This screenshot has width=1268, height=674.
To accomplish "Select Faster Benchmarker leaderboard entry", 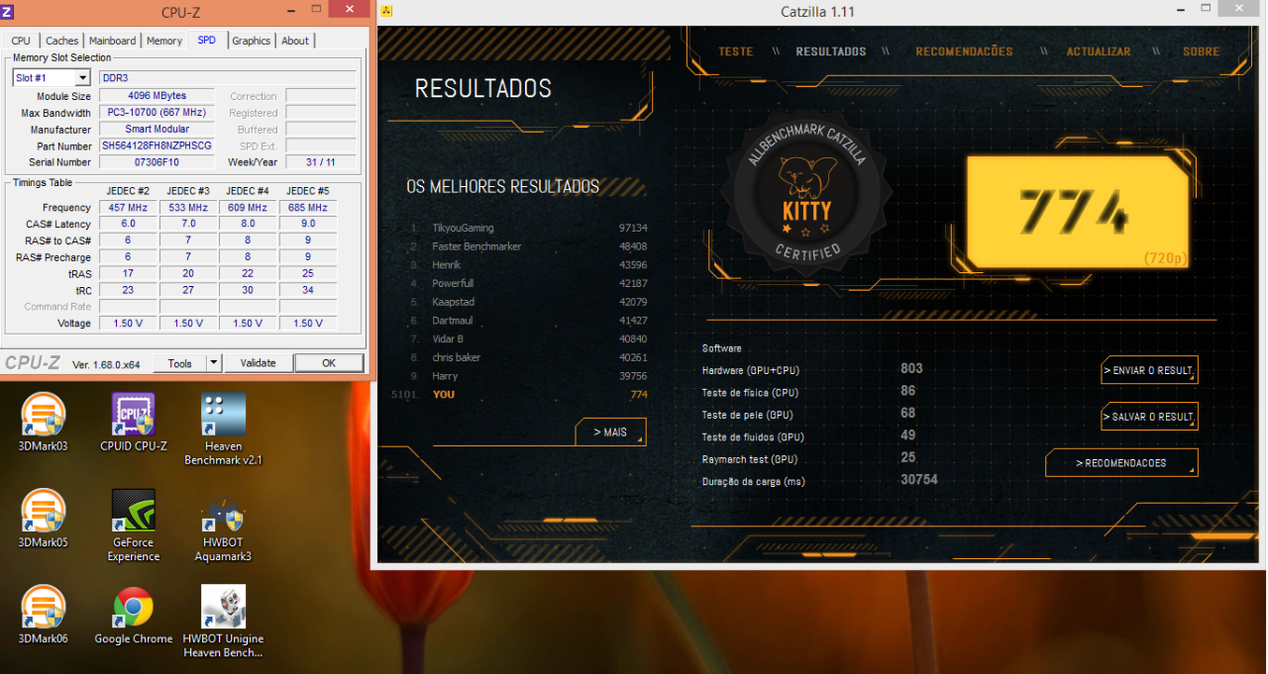I will point(529,246).
